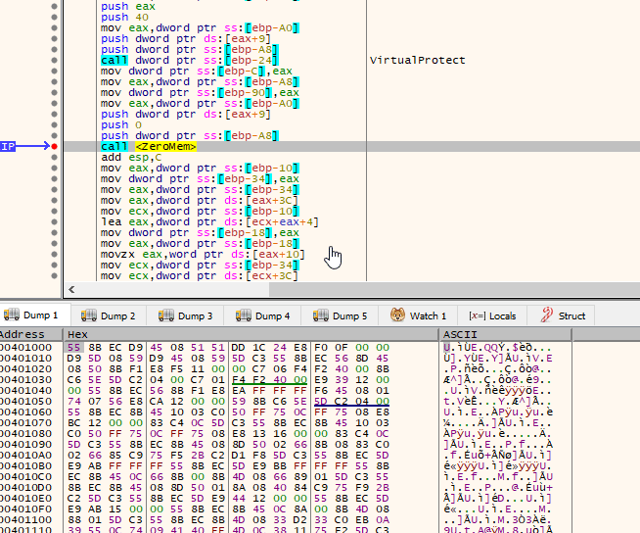Image resolution: width=640 pixels, height=533 pixels.
Task: Toggle breakpoint at the VirtualProtect call line
Action: (54, 60)
